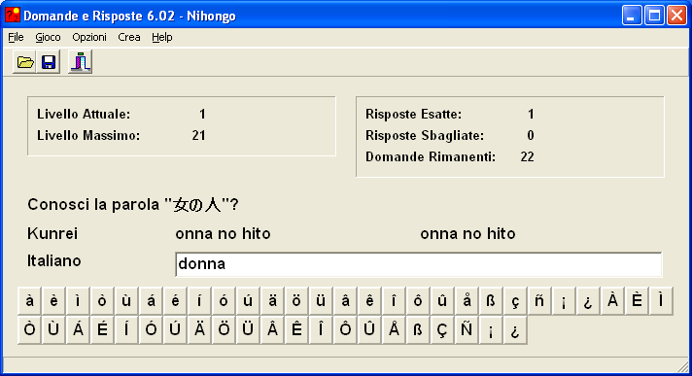Insert uppercase À grave character button
The height and width of the screenshot is (376, 692).
pyautogui.click(x=612, y=301)
